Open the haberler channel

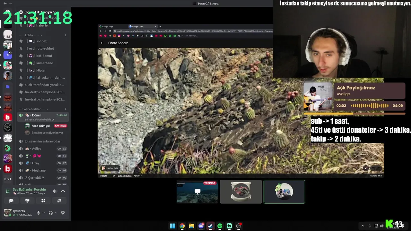pos(43,25)
